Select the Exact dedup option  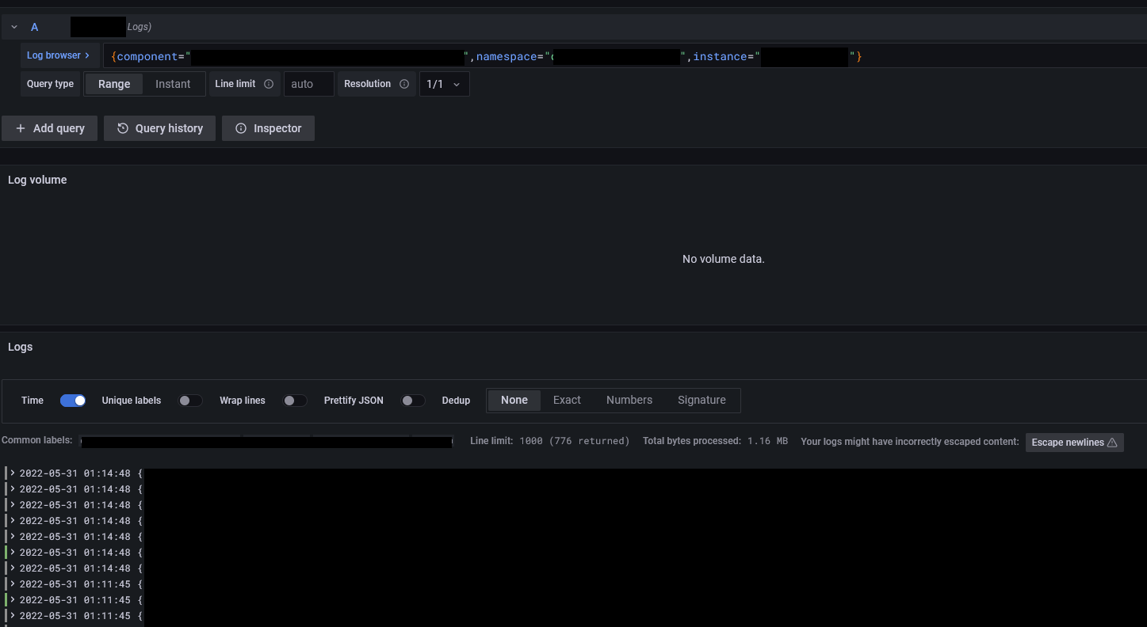click(566, 400)
